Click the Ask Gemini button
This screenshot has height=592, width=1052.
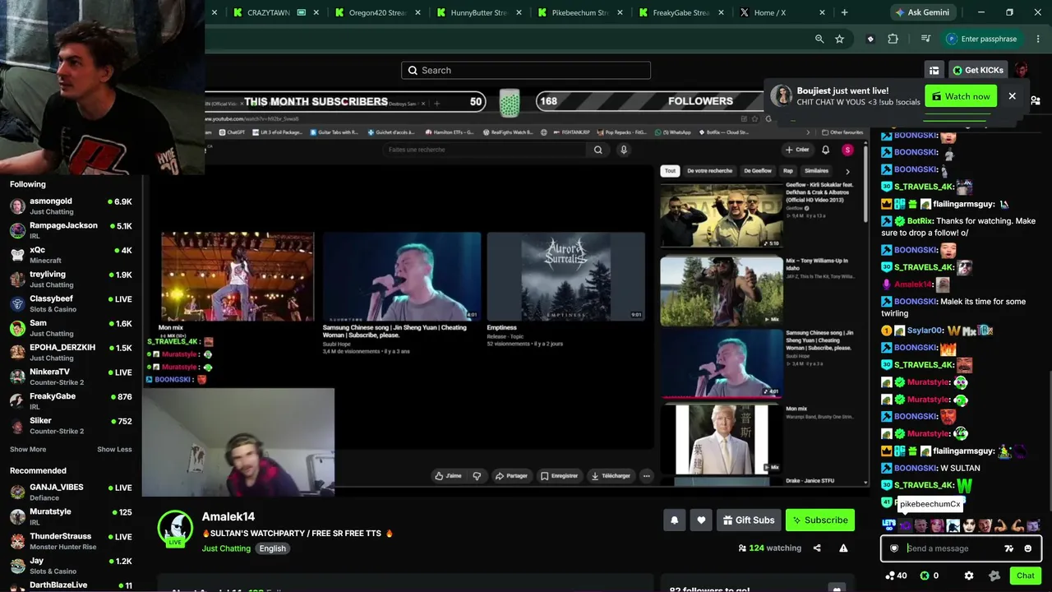[x=922, y=12]
